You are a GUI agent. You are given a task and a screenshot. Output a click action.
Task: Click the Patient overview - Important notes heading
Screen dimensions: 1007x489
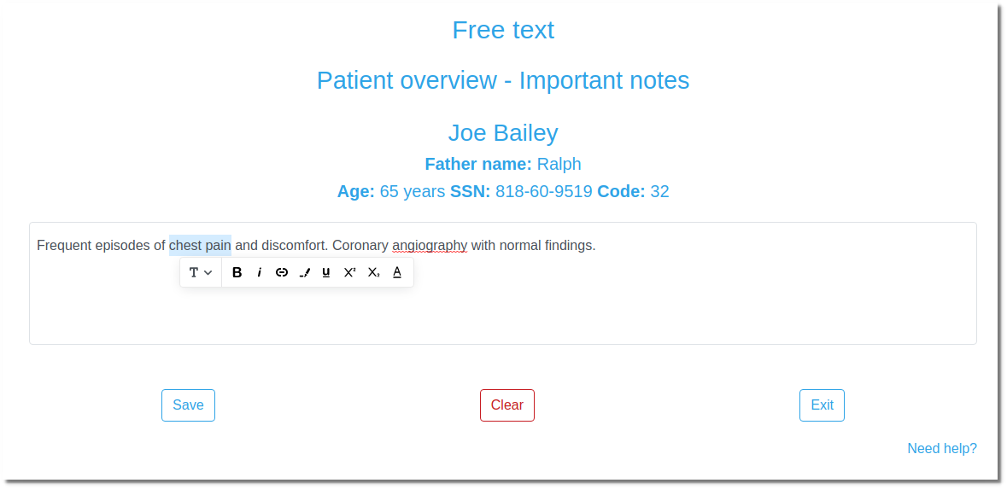click(x=503, y=80)
